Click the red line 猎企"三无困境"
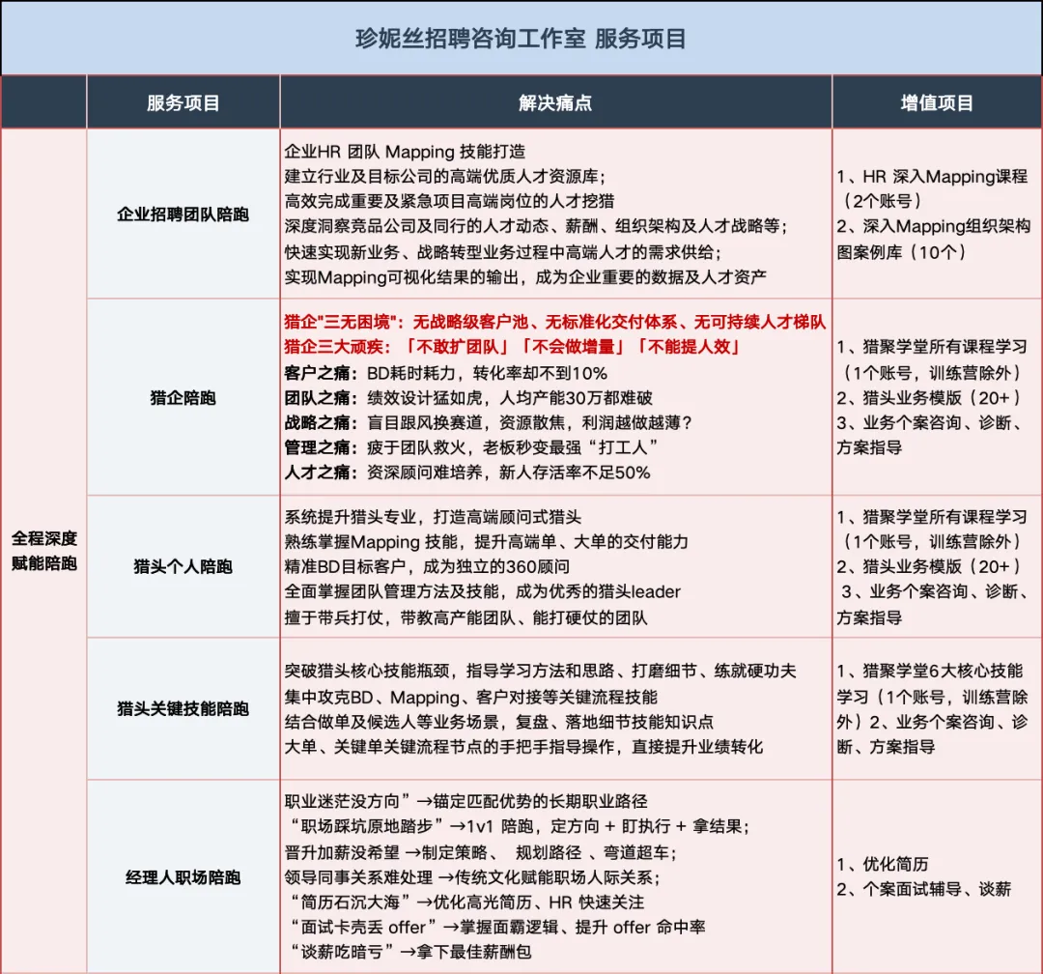Screen dimensions: 1043x974 coord(554,322)
